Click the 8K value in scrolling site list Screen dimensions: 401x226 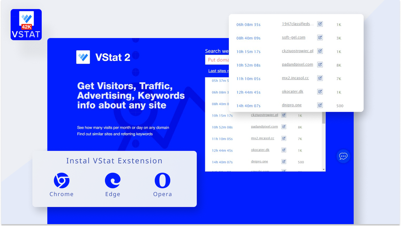tap(300, 127)
